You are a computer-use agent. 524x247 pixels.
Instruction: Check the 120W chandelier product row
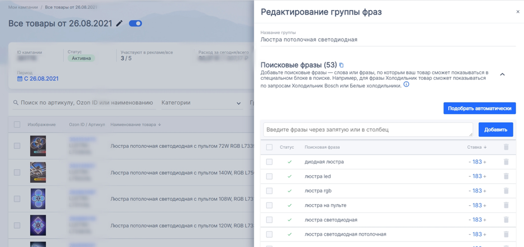(x=17, y=226)
